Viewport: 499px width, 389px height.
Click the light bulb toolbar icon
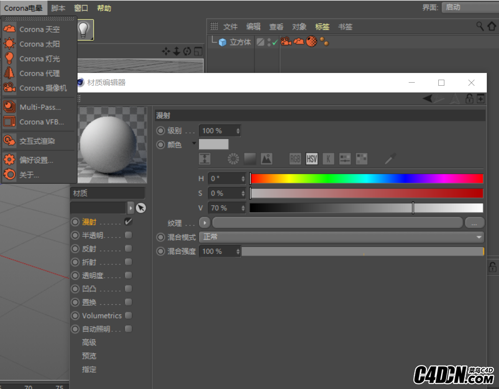[84, 30]
